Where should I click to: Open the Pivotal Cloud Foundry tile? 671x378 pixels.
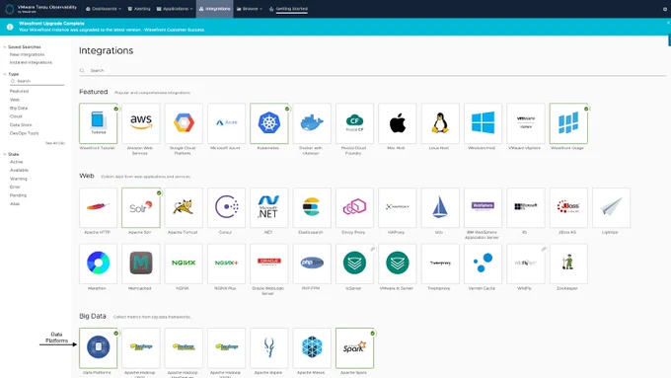tap(355, 123)
